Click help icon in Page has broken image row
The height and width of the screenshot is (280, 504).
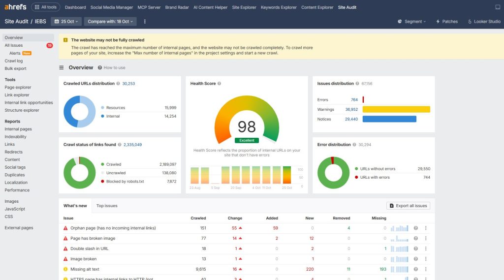(416, 239)
